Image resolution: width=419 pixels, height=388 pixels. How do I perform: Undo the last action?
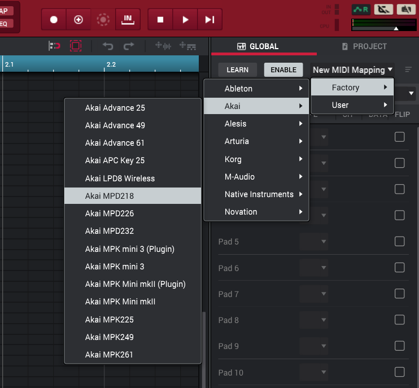(108, 46)
